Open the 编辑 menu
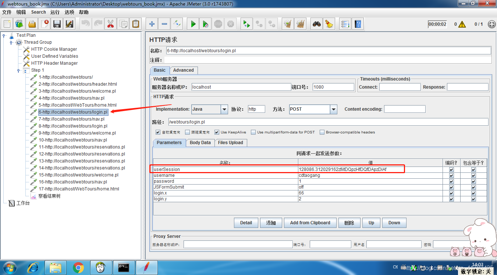The image size is (497, 275). click(21, 12)
